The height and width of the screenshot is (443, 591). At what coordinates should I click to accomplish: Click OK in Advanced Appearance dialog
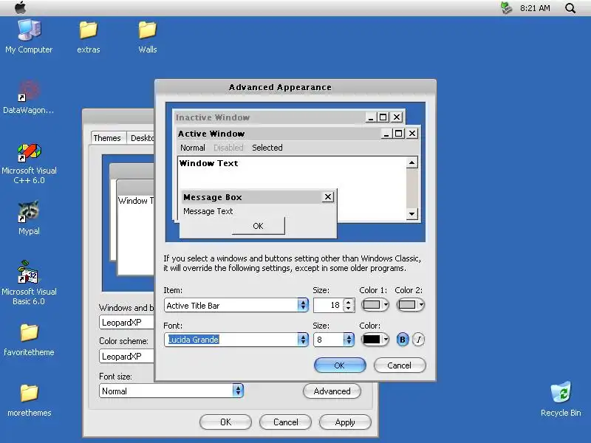tap(340, 365)
